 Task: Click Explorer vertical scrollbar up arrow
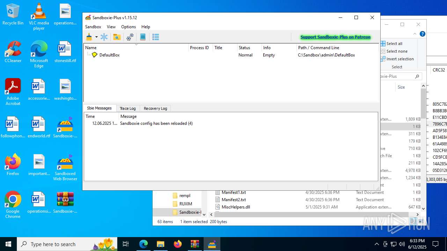point(424,86)
